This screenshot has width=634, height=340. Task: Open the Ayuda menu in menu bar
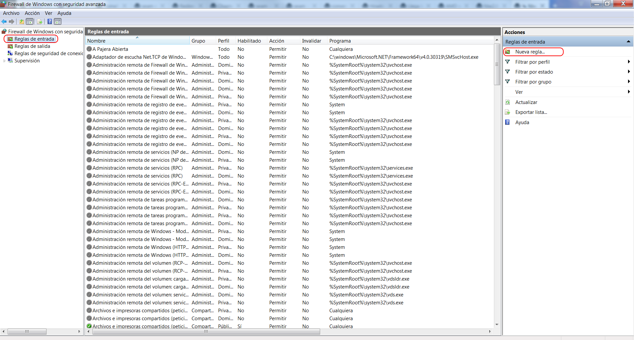point(64,13)
